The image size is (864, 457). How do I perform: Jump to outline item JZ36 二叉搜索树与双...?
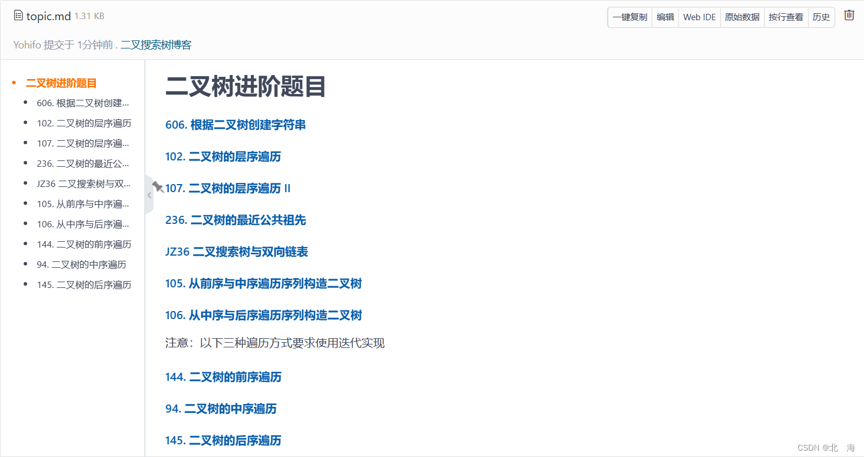click(84, 184)
